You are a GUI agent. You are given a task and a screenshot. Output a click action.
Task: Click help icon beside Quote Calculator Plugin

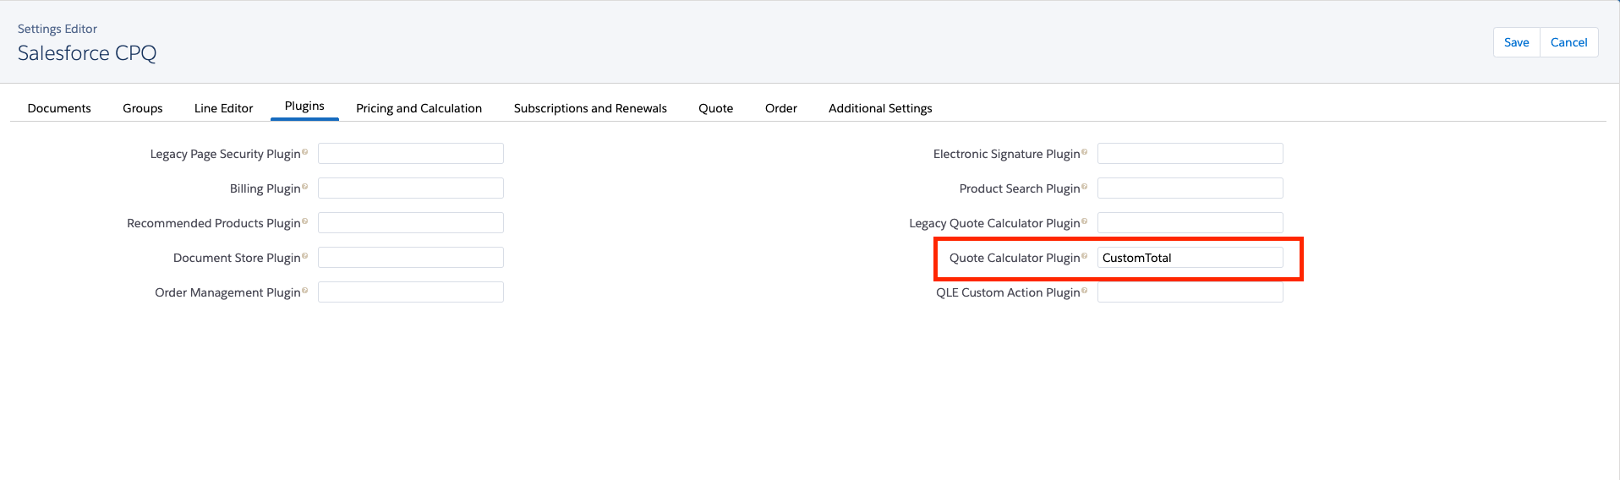[1085, 256]
